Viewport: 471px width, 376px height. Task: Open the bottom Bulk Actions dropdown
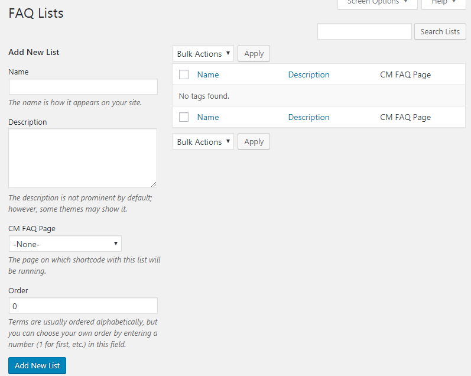203,142
